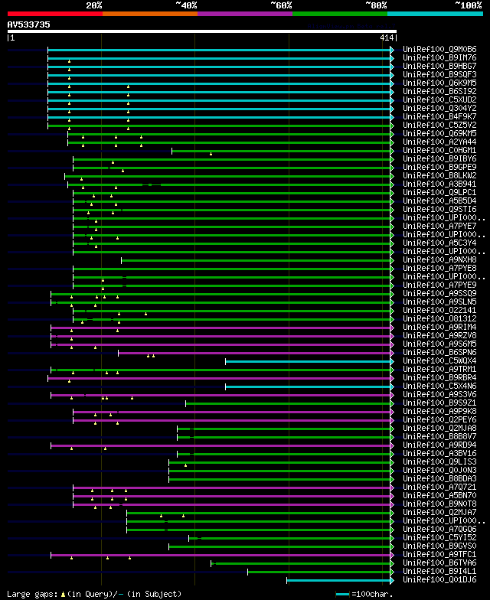This screenshot has height=600, width=490.
Task: Click the short cyan alignment bar of UniRef100_Q01DJ6
Action: coord(338,580)
